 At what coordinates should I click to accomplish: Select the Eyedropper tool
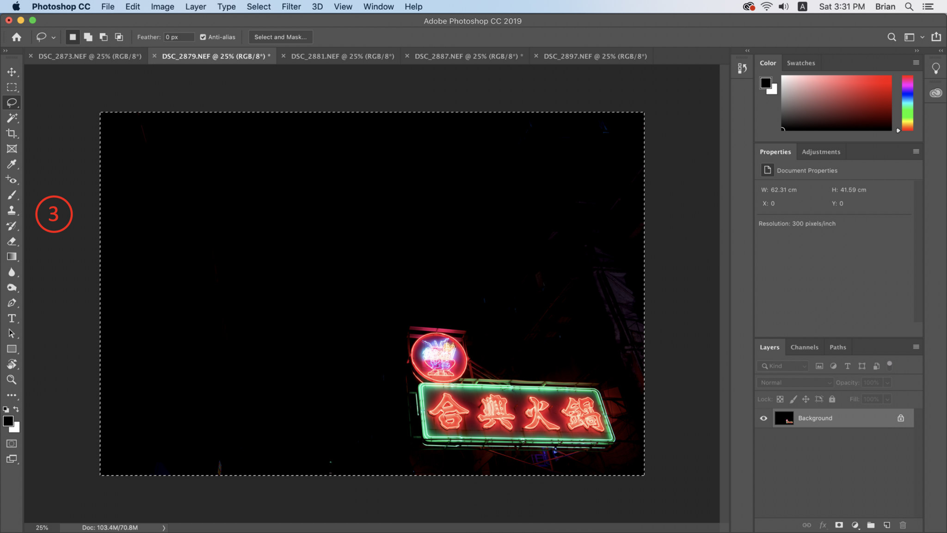(x=12, y=164)
